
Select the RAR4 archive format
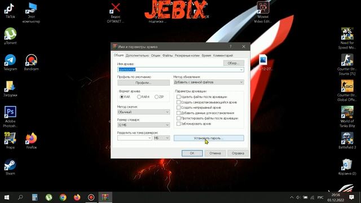pyautogui.click(x=143, y=97)
